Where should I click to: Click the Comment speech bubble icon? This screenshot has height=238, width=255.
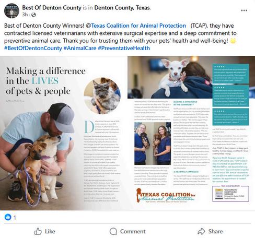pos(113,231)
